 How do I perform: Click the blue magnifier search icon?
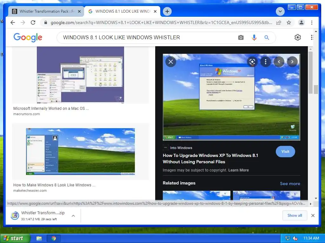click(267, 38)
